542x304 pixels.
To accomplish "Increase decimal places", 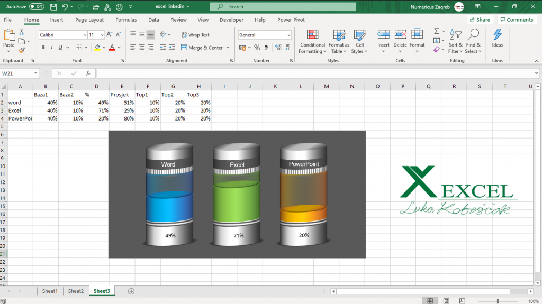I will point(278,48).
